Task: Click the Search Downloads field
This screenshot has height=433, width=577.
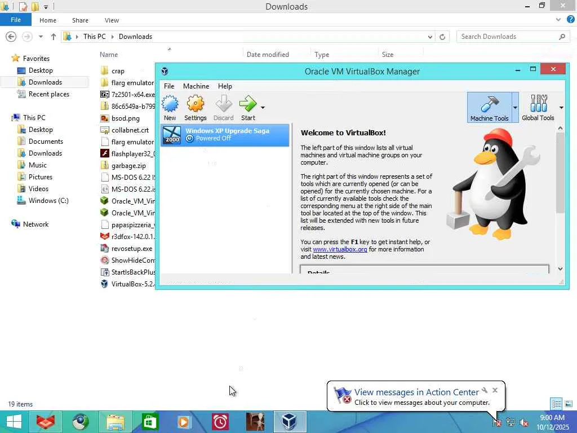Action: pyautogui.click(x=513, y=37)
